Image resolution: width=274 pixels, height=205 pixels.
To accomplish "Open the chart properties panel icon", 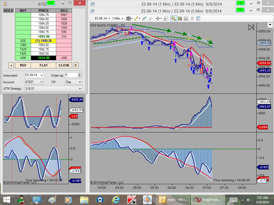I will (198, 18).
